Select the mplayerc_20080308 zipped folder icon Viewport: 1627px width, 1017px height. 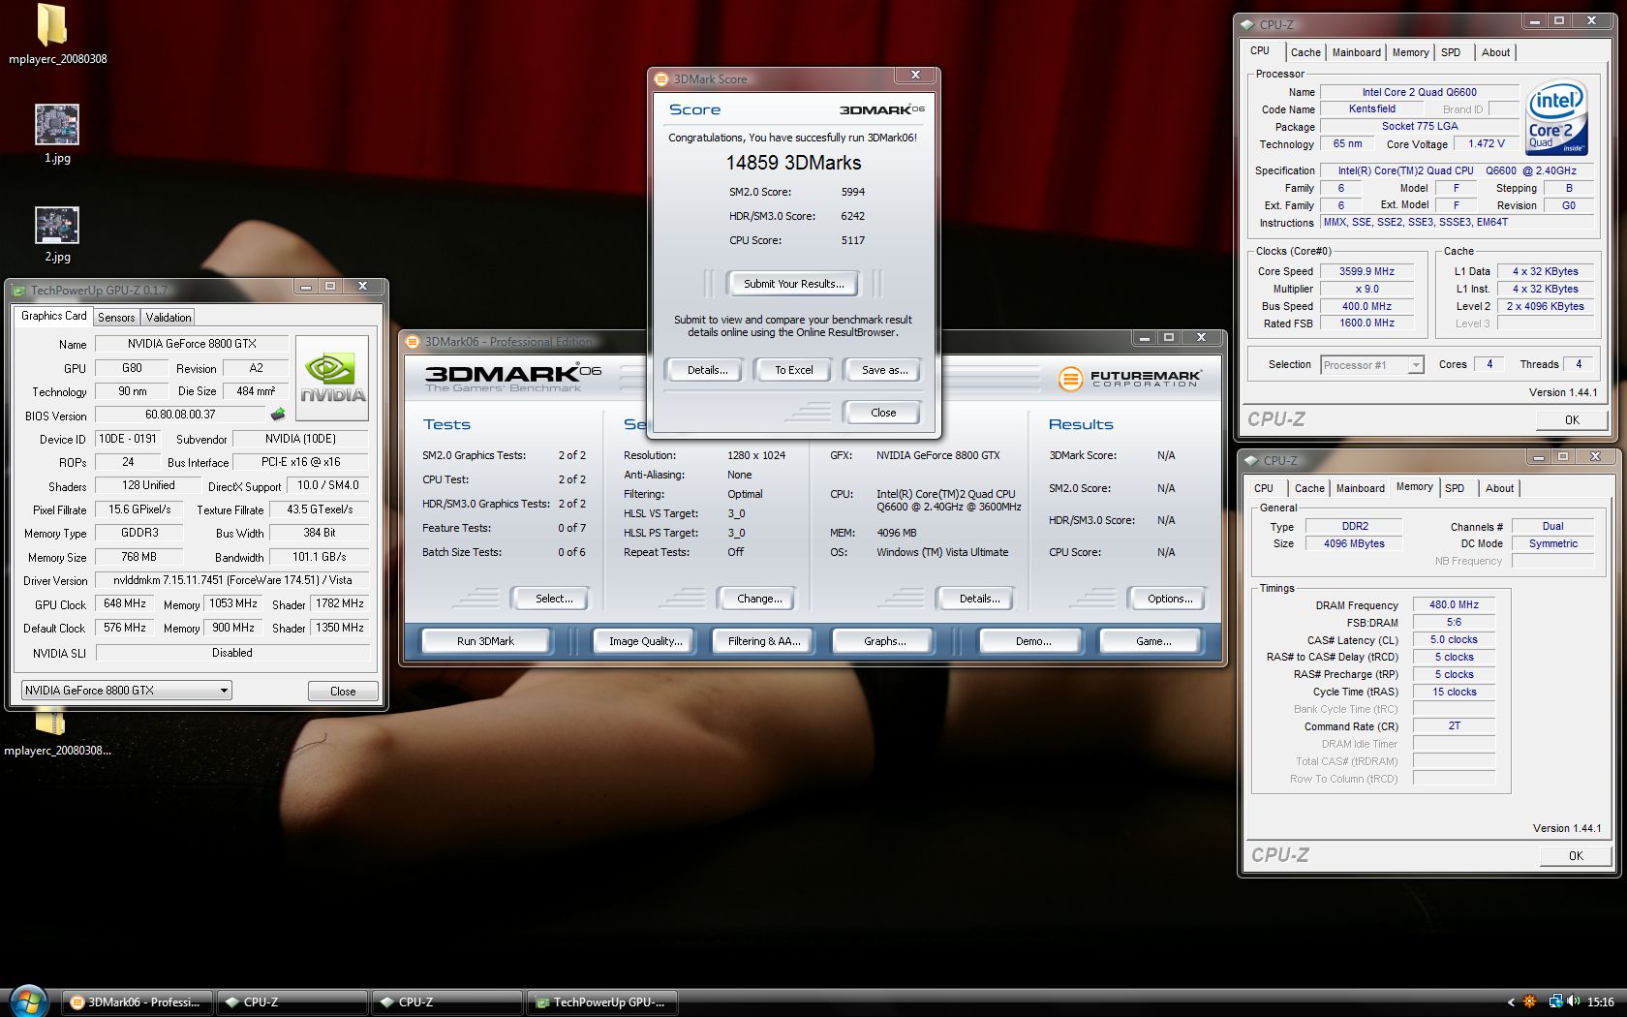[x=50, y=722]
